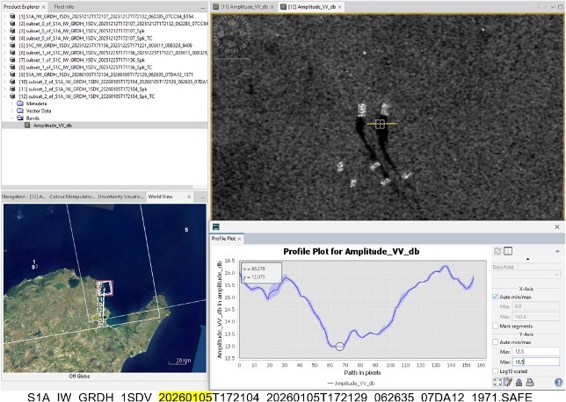Select the Product Explorer tab
The image size is (566, 402).
pyautogui.click(x=22, y=7)
